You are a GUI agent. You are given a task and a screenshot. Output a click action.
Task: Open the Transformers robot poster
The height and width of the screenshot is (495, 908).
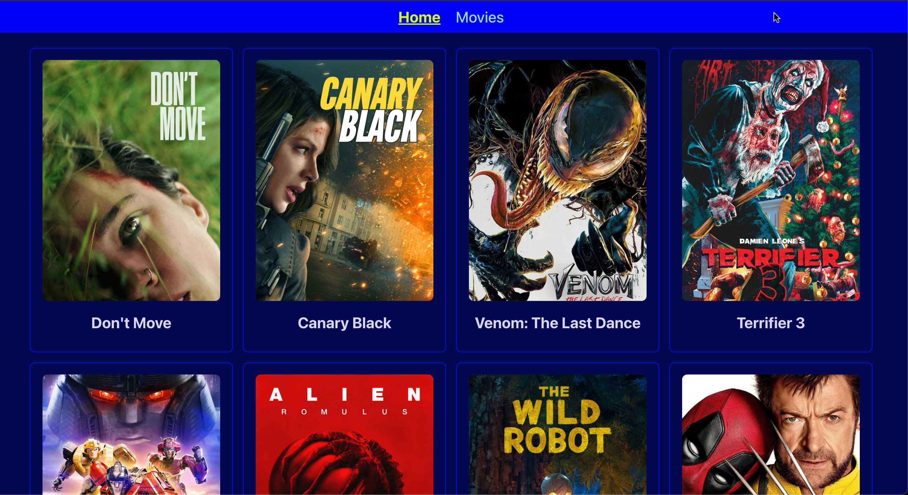131,435
